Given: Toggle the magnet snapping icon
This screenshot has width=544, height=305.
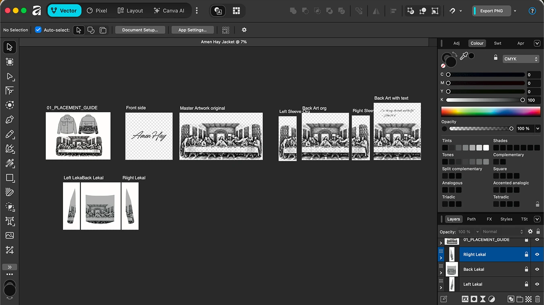Looking at the screenshot, I should pos(452,11).
